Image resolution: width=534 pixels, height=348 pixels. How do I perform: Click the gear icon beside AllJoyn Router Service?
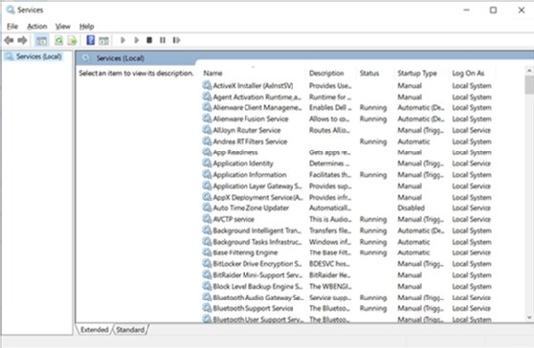coord(207,130)
